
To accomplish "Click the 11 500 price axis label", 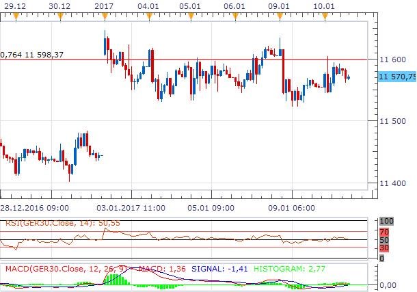I will pyautogui.click(x=392, y=122).
